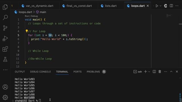Show additional views ellipsis in activity bar
The width and height of the screenshot is (182, 102).
[5, 70]
